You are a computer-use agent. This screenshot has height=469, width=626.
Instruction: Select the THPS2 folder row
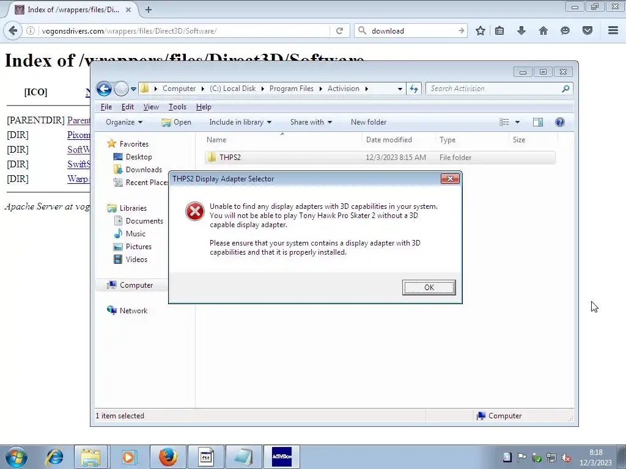tap(380, 158)
